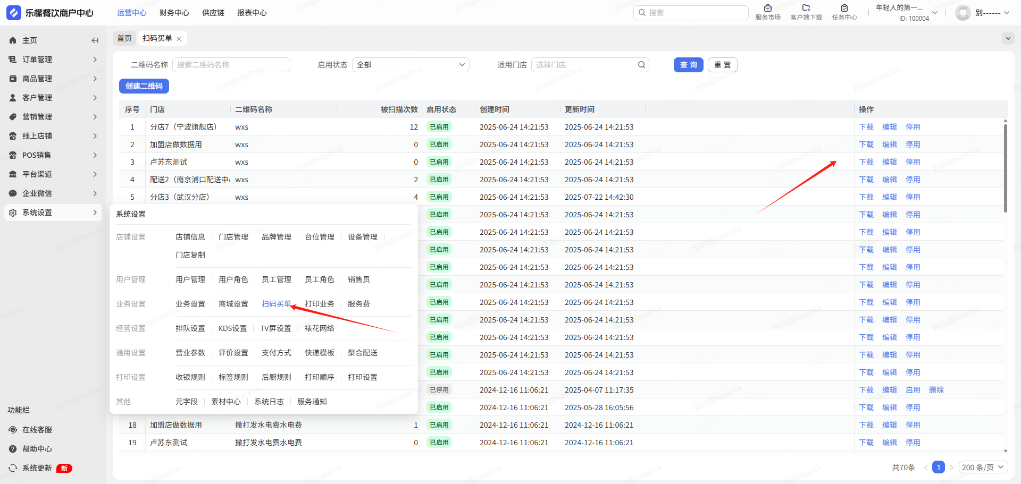
Task: Click the 在线客服 online support icon
Action: [x=13, y=430]
